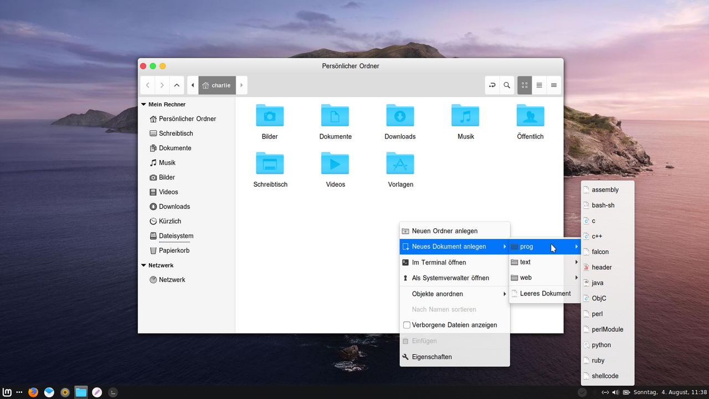Select Als Systemverwalter öffnen
Screen dimensions: 709x399
coord(455,278)
